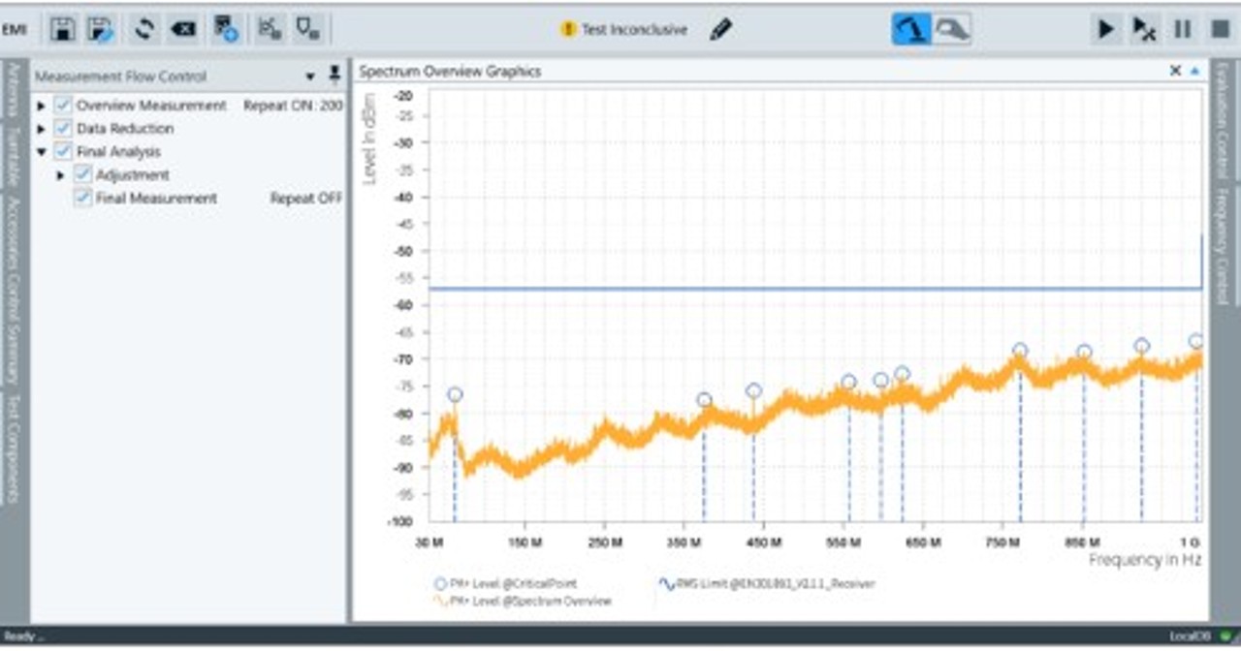
Task: Click the limit line marker toolbar icon
Action: click(308, 29)
